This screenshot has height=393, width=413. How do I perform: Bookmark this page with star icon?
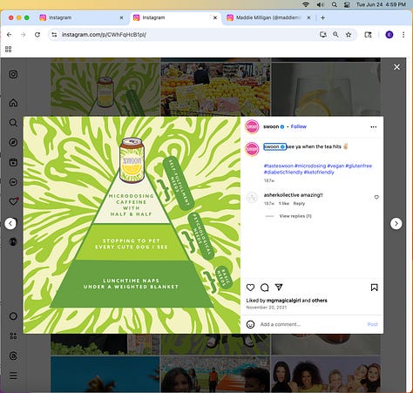(349, 35)
